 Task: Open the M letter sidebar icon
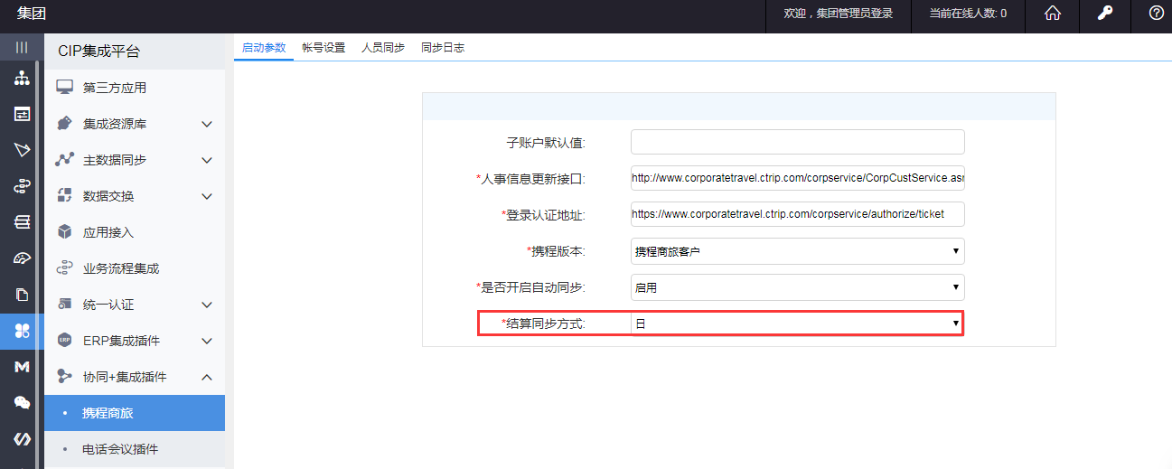[x=22, y=367]
